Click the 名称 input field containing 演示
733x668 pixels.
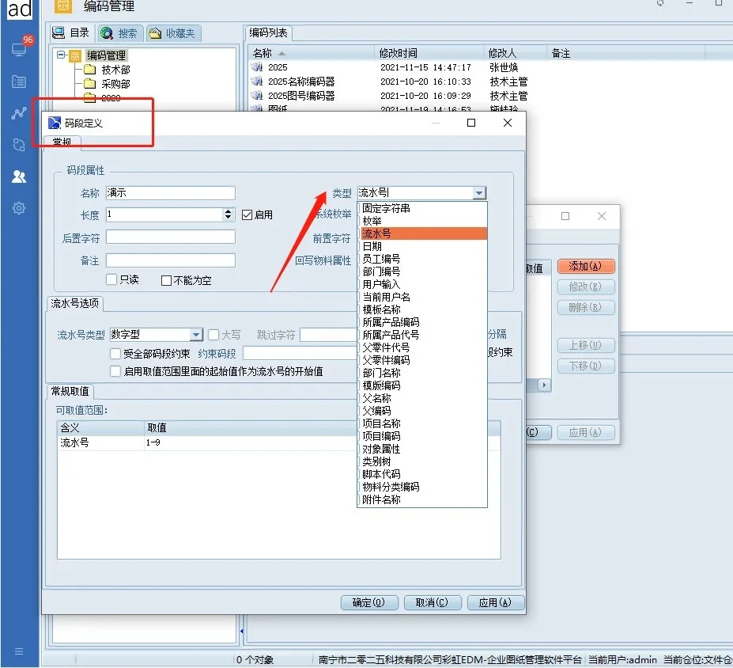(x=171, y=193)
